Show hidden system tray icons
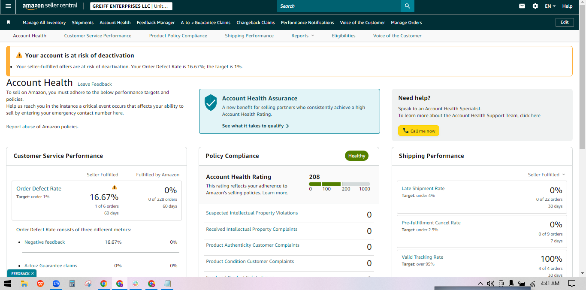The image size is (586, 290). pos(480,284)
